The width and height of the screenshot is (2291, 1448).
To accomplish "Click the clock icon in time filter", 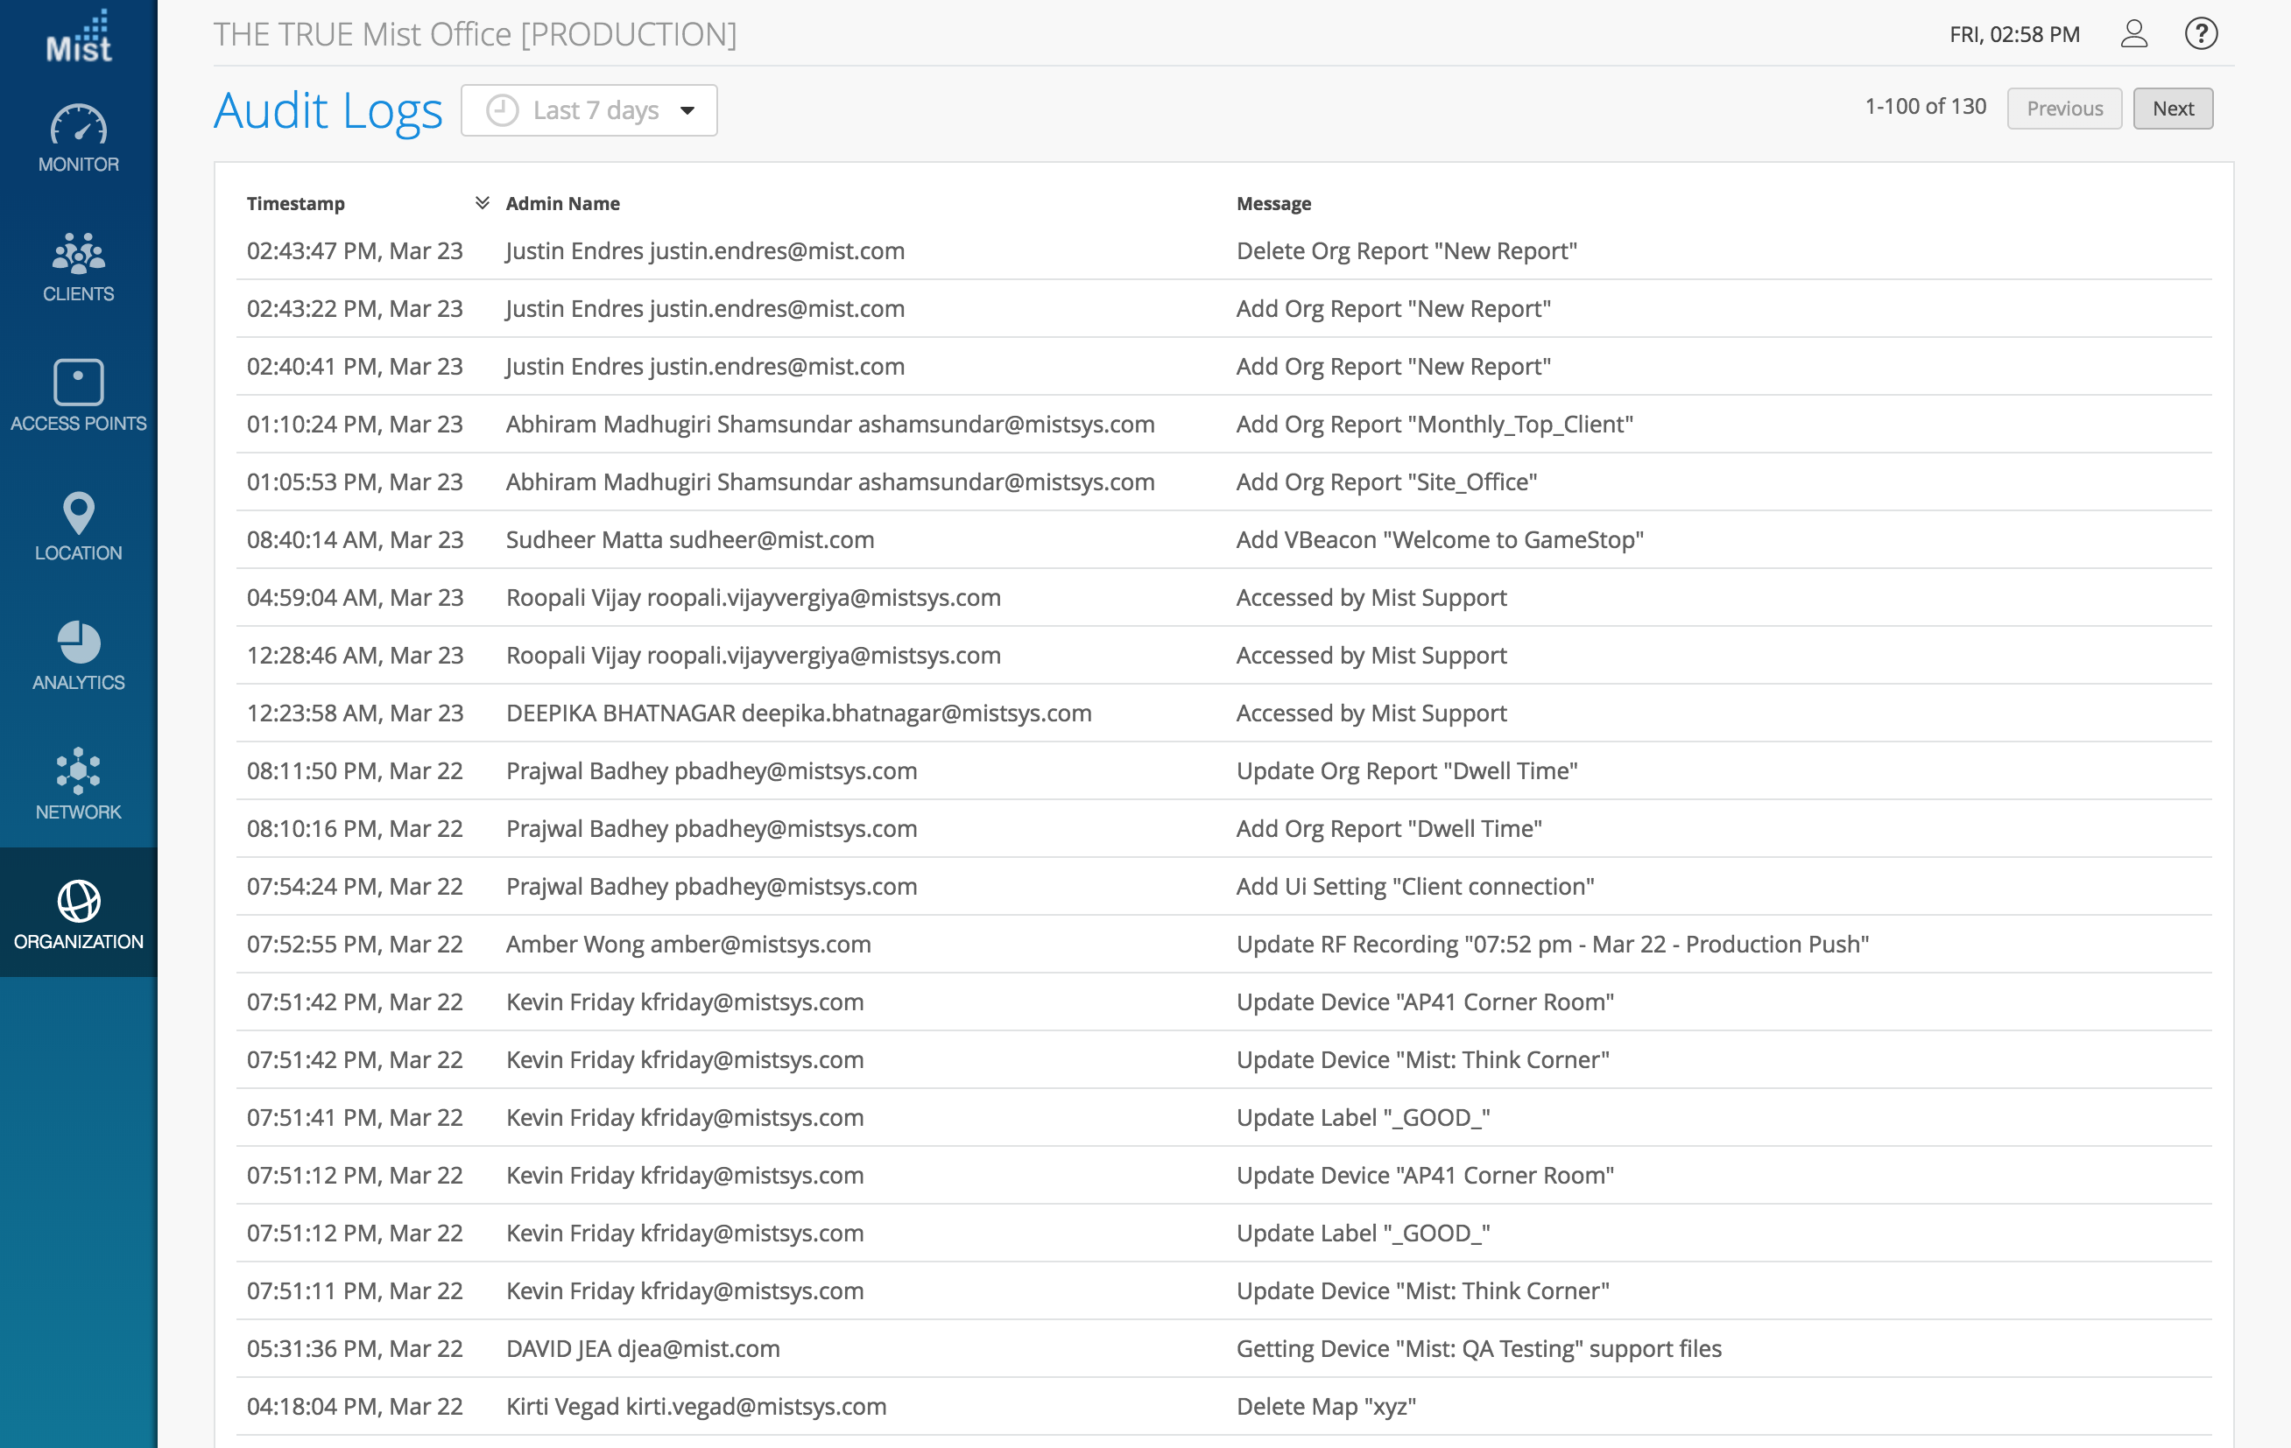I will coord(503,110).
